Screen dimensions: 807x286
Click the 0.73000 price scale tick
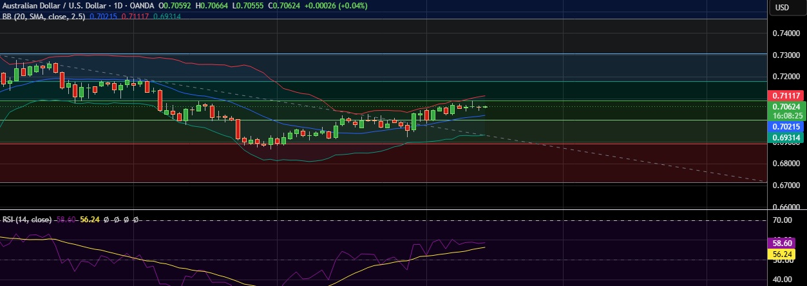point(786,55)
